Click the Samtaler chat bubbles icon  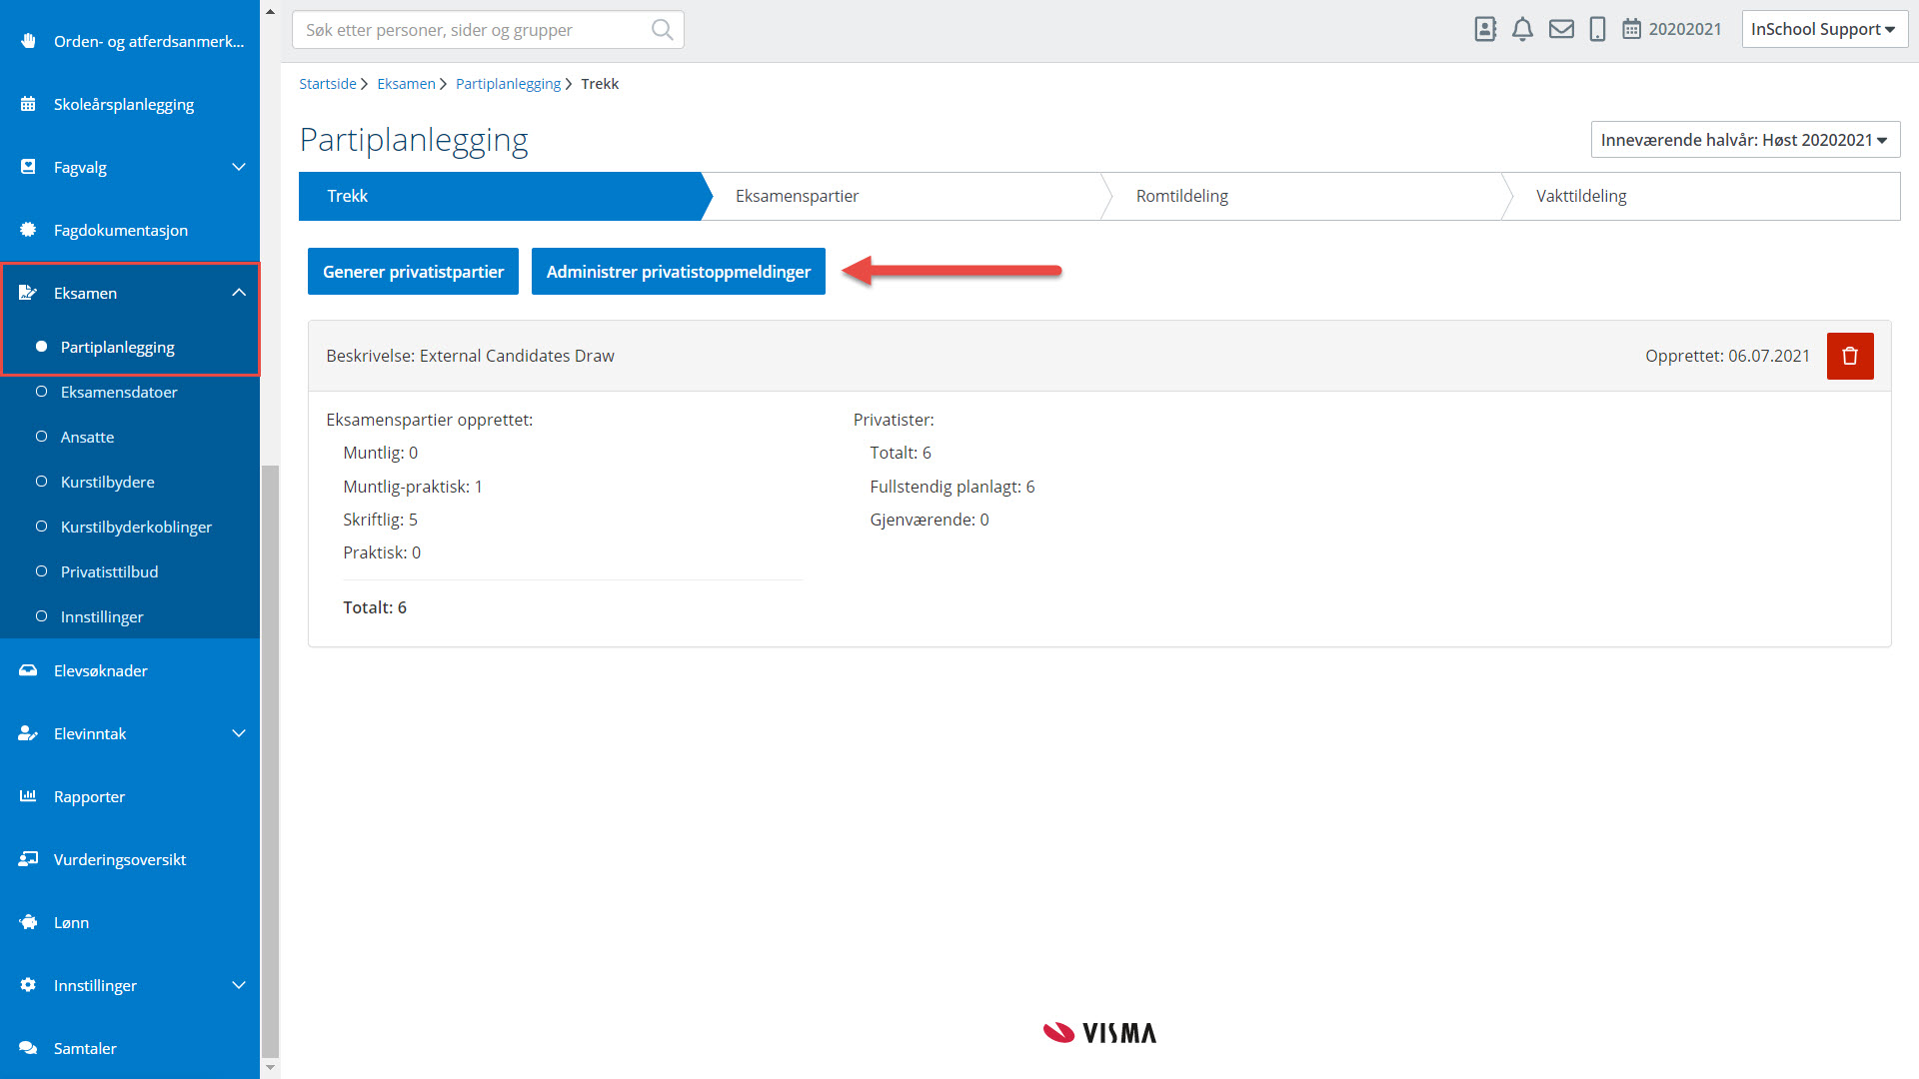point(28,1048)
